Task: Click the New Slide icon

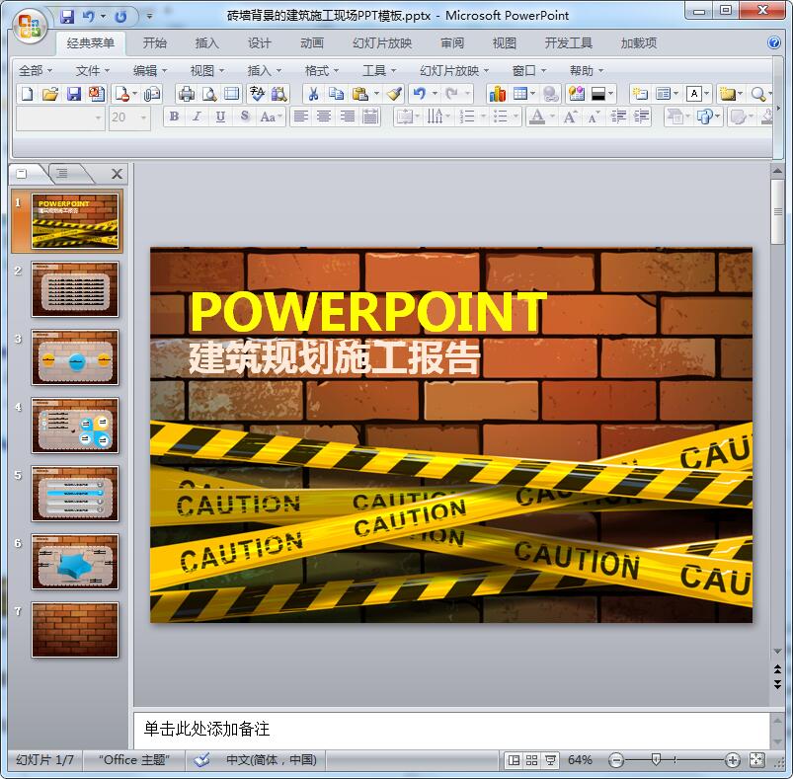Action: pyautogui.click(x=640, y=94)
